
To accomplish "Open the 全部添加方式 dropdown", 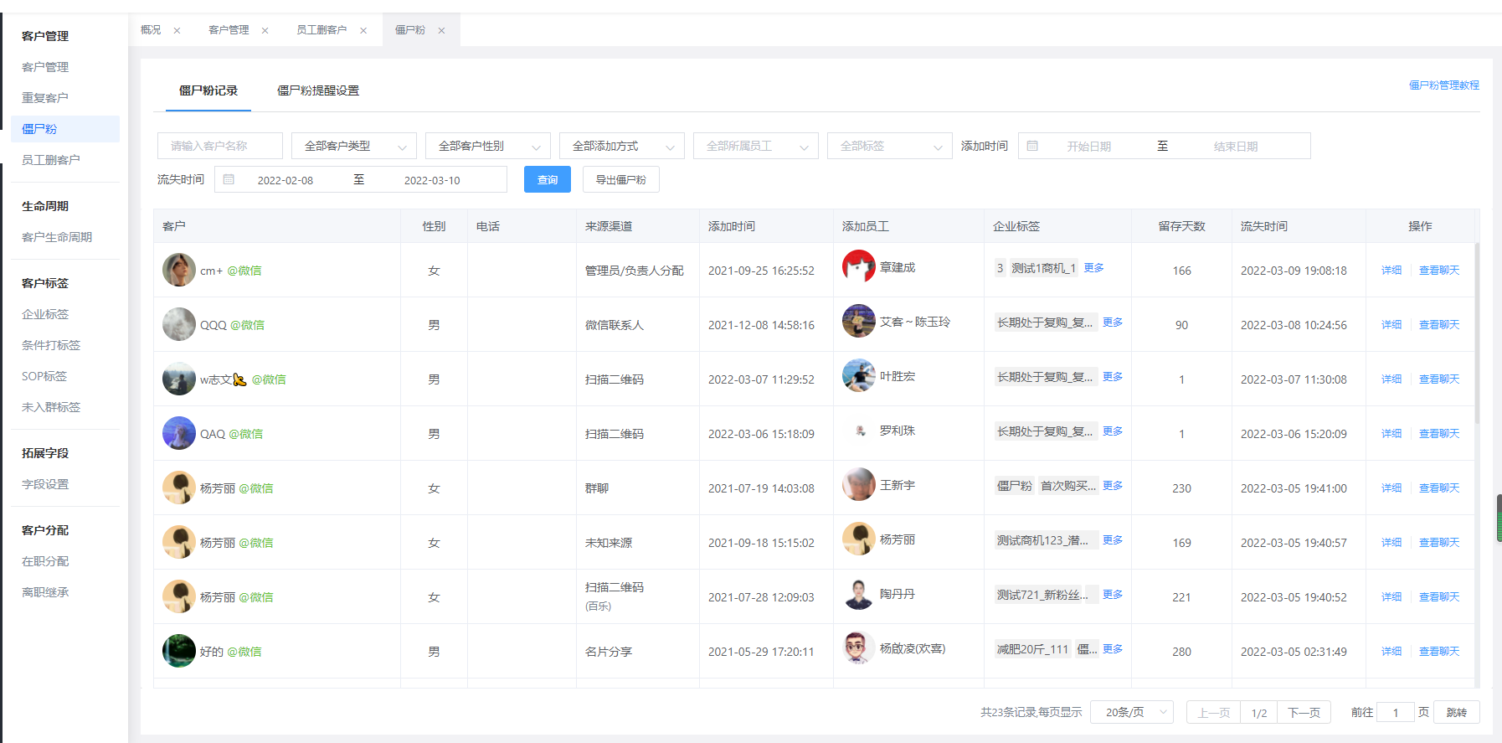I will pyautogui.click(x=621, y=146).
